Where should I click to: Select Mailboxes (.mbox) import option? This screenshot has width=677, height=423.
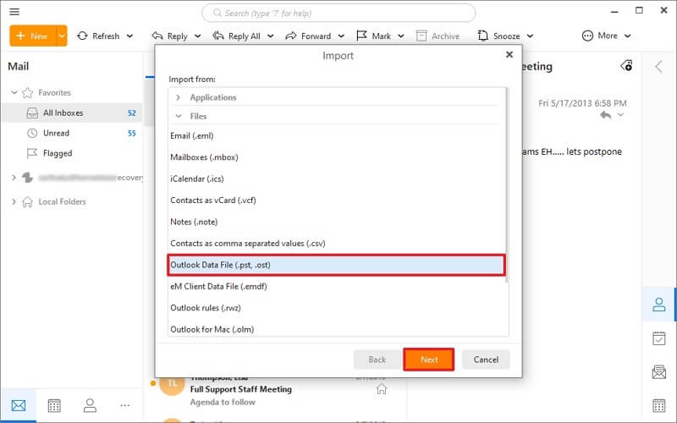(x=337, y=157)
